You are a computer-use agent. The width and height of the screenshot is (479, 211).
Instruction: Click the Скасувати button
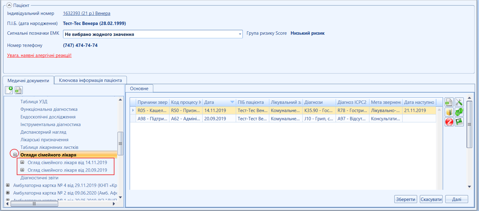click(x=431, y=199)
